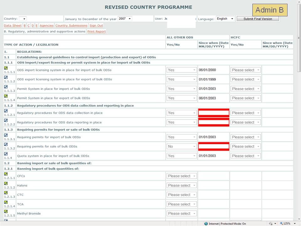Go to section E link
The height and width of the screenshot is (226, 301).
pos(36,25)
